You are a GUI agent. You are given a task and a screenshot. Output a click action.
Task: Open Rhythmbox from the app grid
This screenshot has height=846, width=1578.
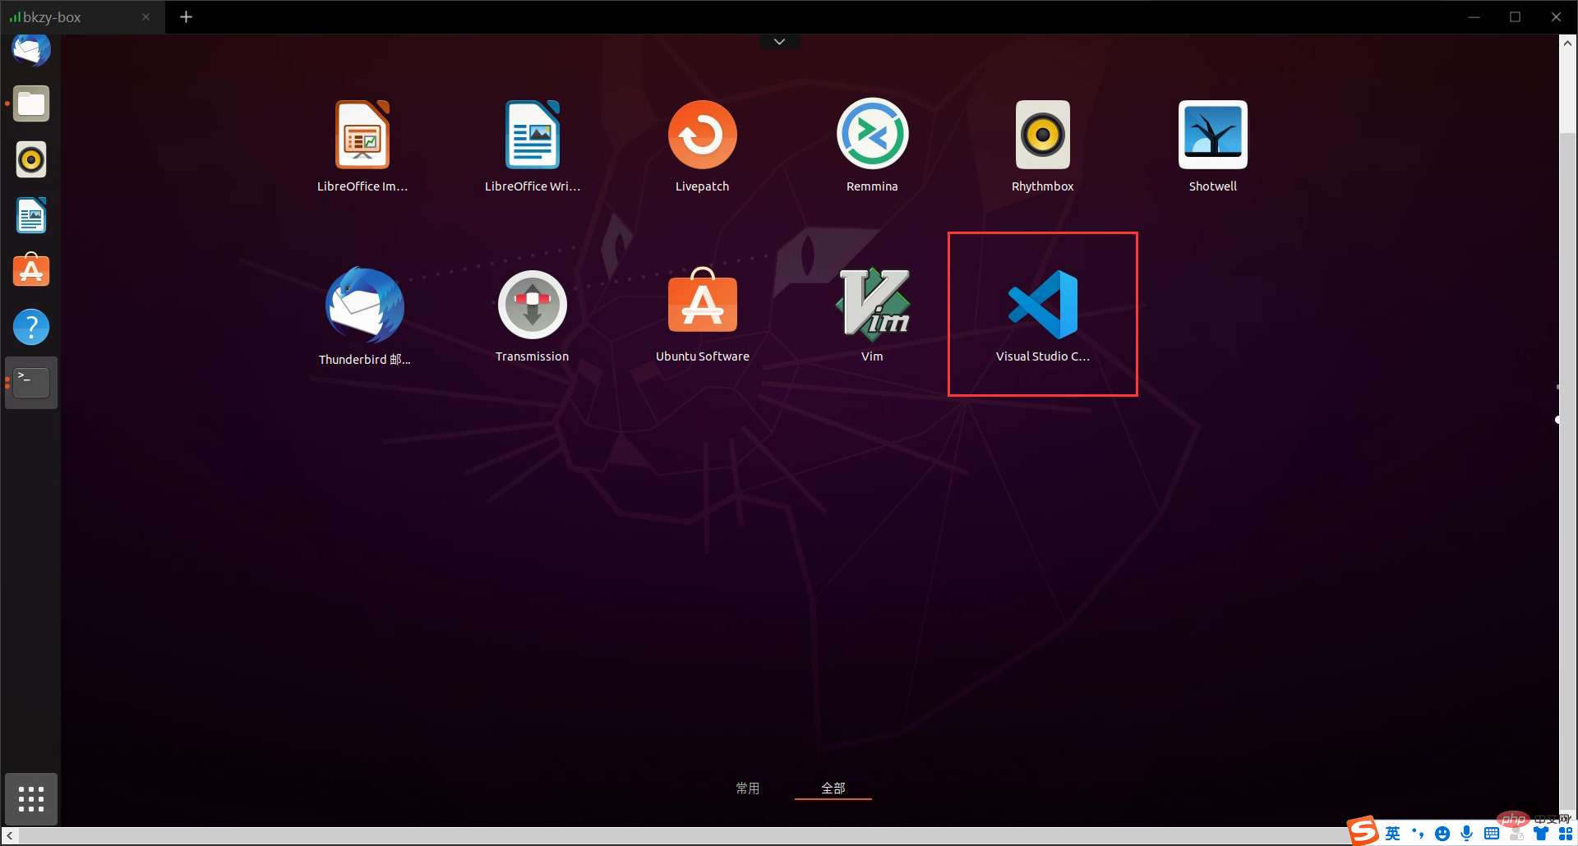click(1042, 146)
